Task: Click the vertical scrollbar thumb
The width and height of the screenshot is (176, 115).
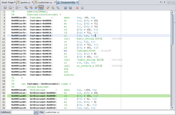Action: click(172, 30)
